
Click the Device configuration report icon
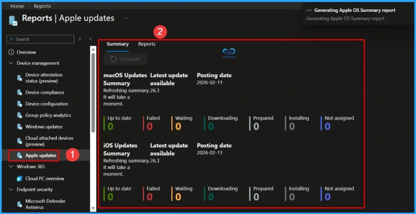click(19, 104)
